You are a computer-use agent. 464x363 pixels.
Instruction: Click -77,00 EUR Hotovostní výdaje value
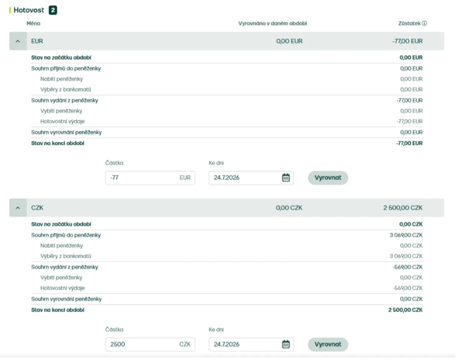click(410, 121)
